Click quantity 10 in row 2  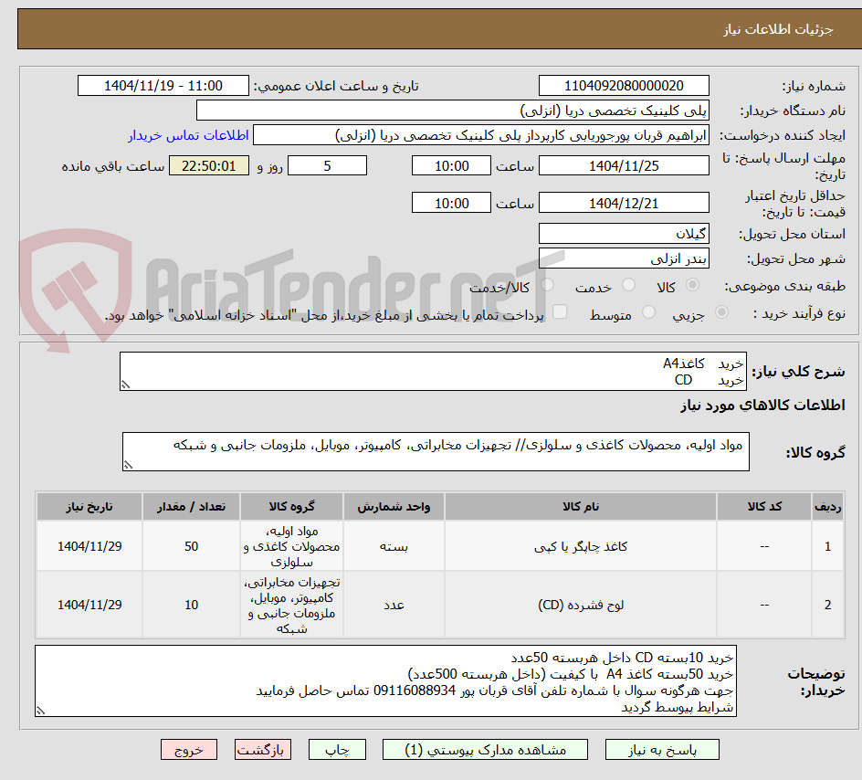coord(192,605)
